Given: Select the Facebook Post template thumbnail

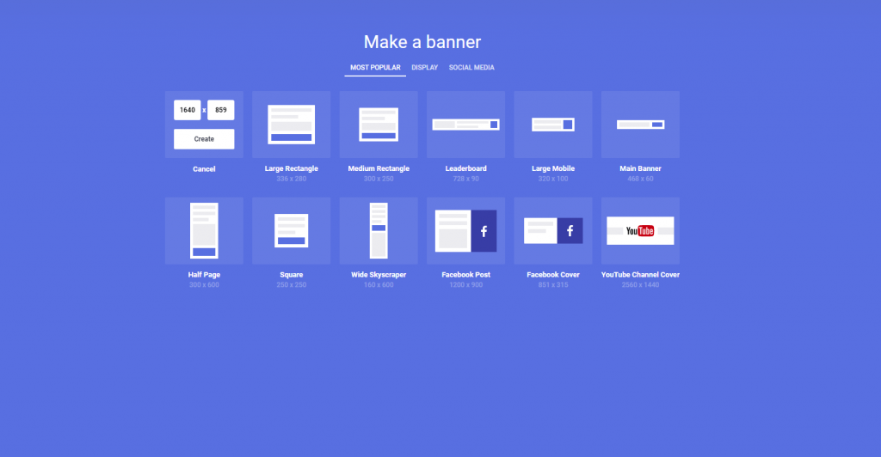Looking at the screenshot, I should (x=465, y=230).
